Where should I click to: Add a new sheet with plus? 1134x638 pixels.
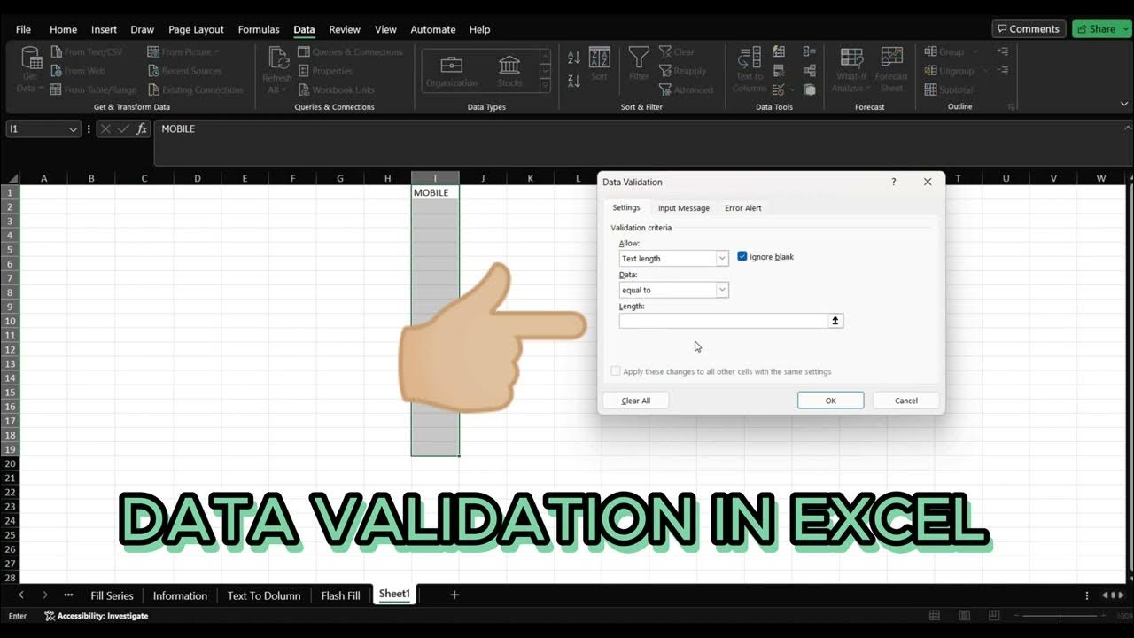tap(454, 595)
